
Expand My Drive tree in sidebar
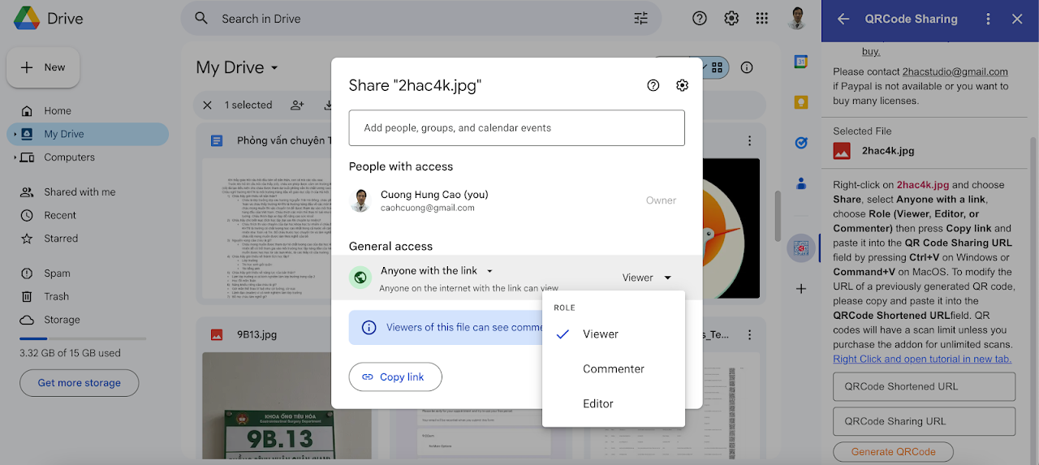[14, 134]
